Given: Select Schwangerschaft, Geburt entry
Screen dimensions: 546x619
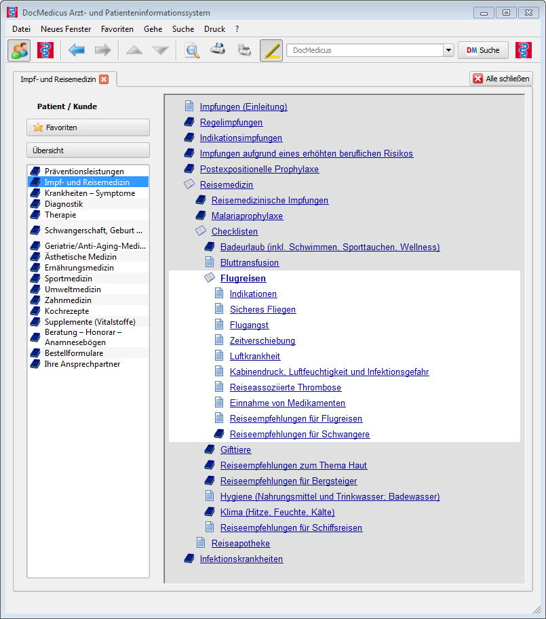Looking at the screenshot, I should (x=88, y=230).
